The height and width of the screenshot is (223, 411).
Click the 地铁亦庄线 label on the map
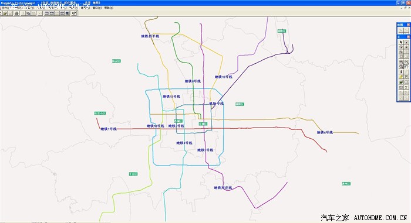(223, 188)
